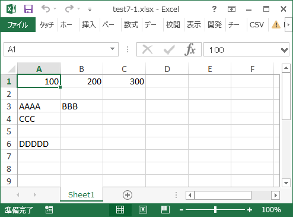
Task: Click the zoom slider handle
Action: [215, 210]
